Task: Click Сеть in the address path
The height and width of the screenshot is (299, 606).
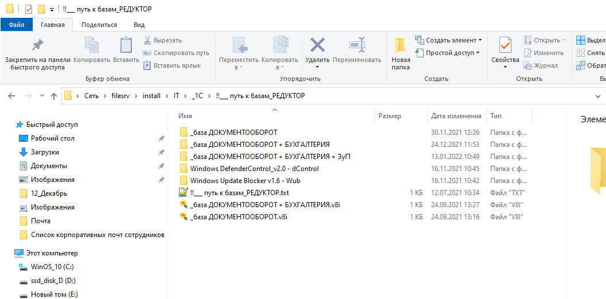Action: pyautogui.click(x=91, y=95)
